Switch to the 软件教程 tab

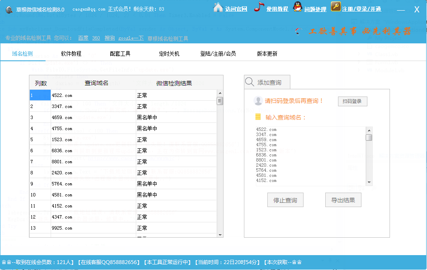71,54
